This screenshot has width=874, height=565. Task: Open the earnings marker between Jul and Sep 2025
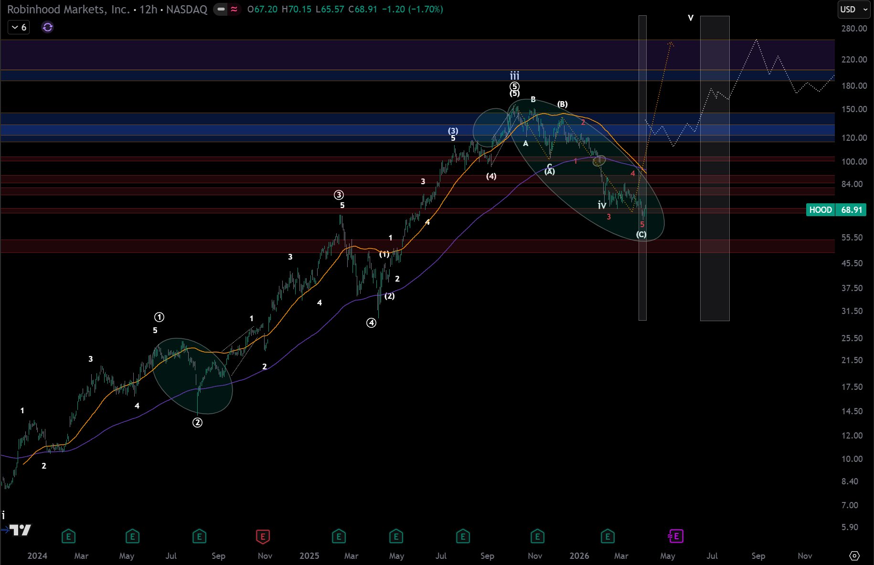(x=463, y=536)
